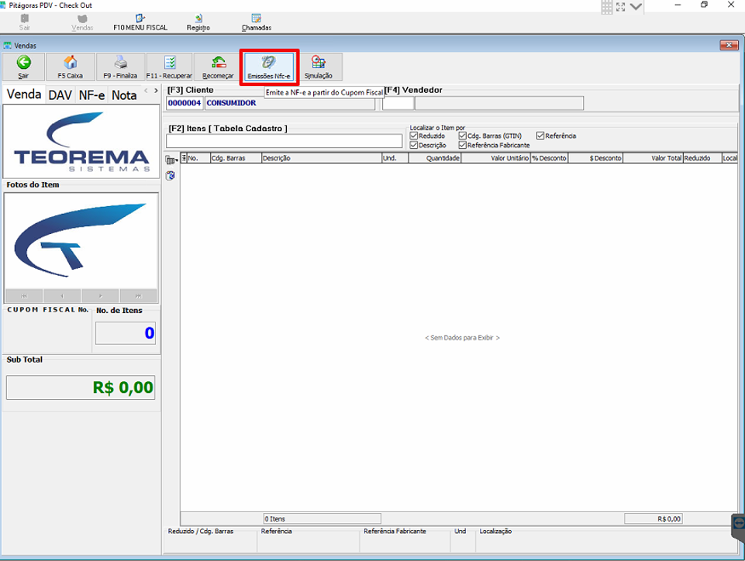Click the Vendedor name field
This screenshot has height=561, width=745.
tap(499, 103)
